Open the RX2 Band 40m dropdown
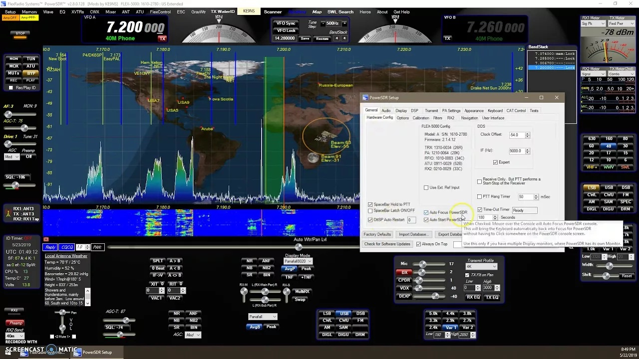 tap(15, 336)
